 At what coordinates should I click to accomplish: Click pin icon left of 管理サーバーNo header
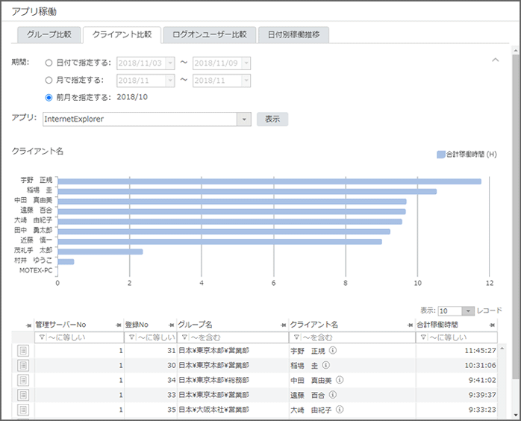click(x=28, y=325)
